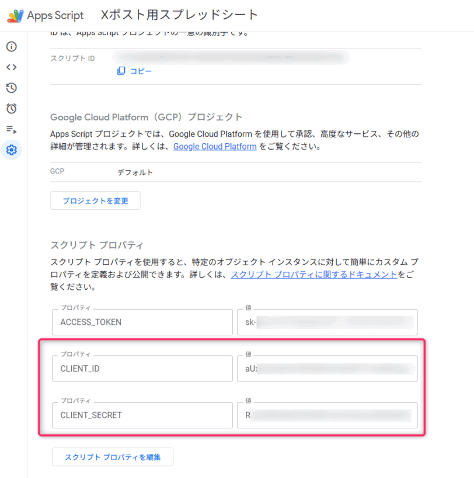Click the copy icon beside コピー
The image size is (474, 478).
(121, 71)
